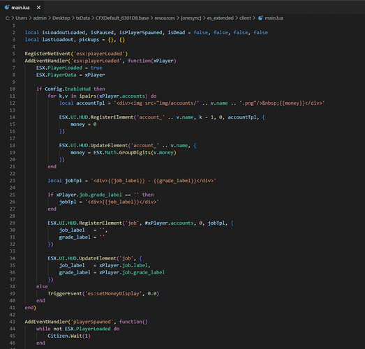Close the main.lua editor tab
The width and height of the screenshot is (365, 349).
coord(38,8)
